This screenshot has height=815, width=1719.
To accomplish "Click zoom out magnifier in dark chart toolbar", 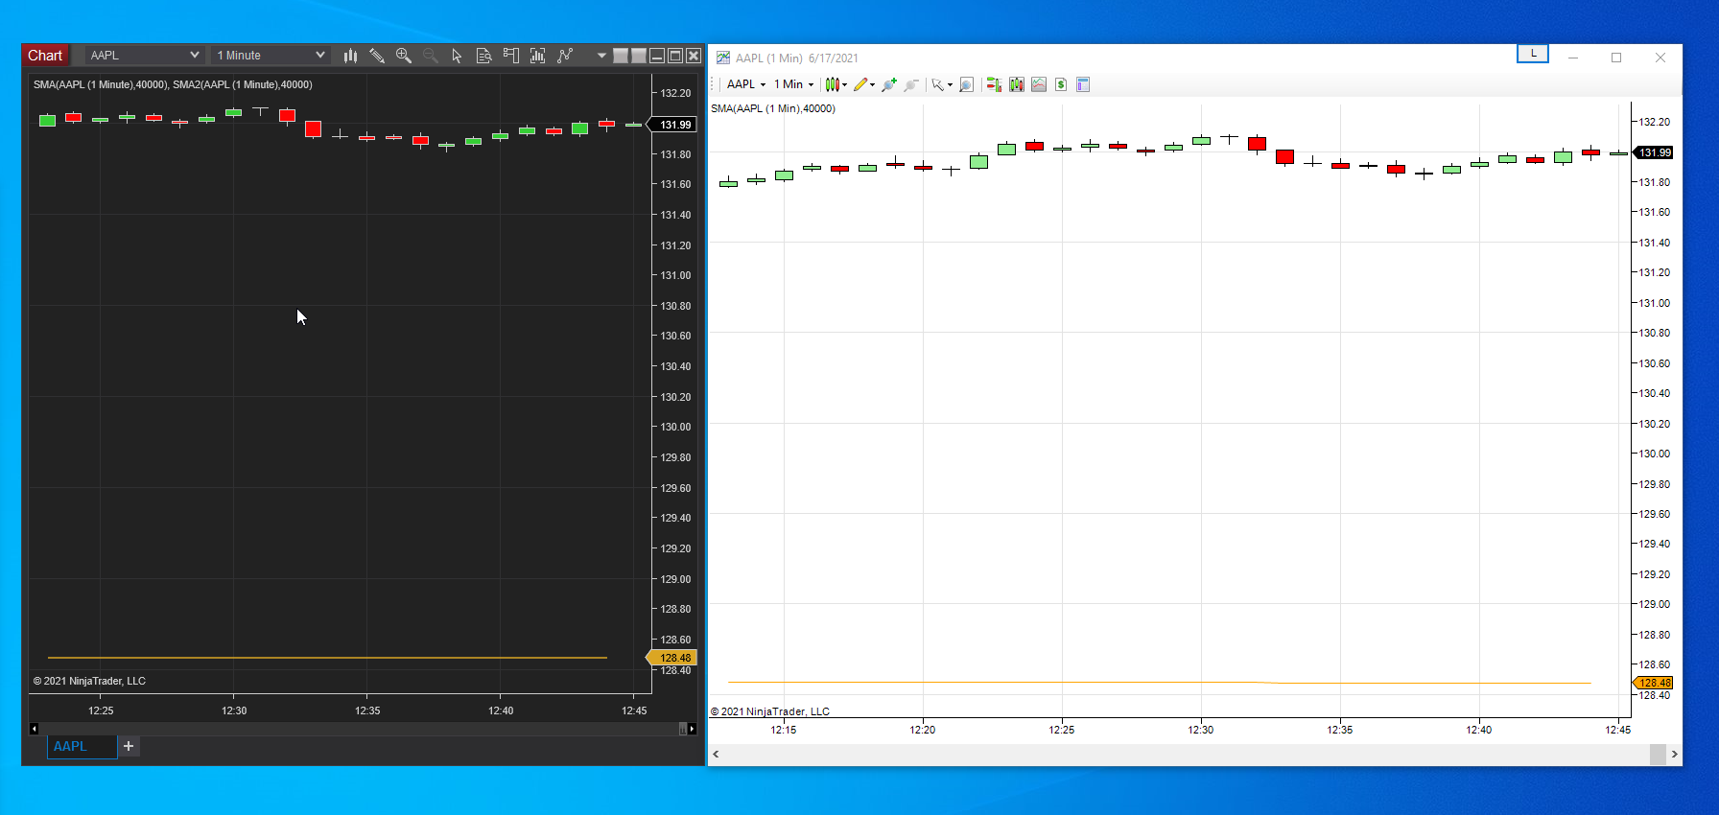I will pos(431,56).
